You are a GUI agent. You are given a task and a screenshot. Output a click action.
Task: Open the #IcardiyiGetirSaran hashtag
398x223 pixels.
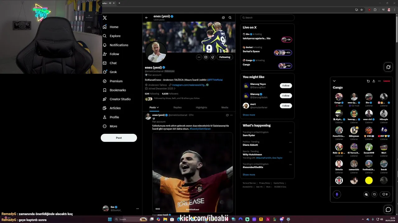(x=200, y=129)
